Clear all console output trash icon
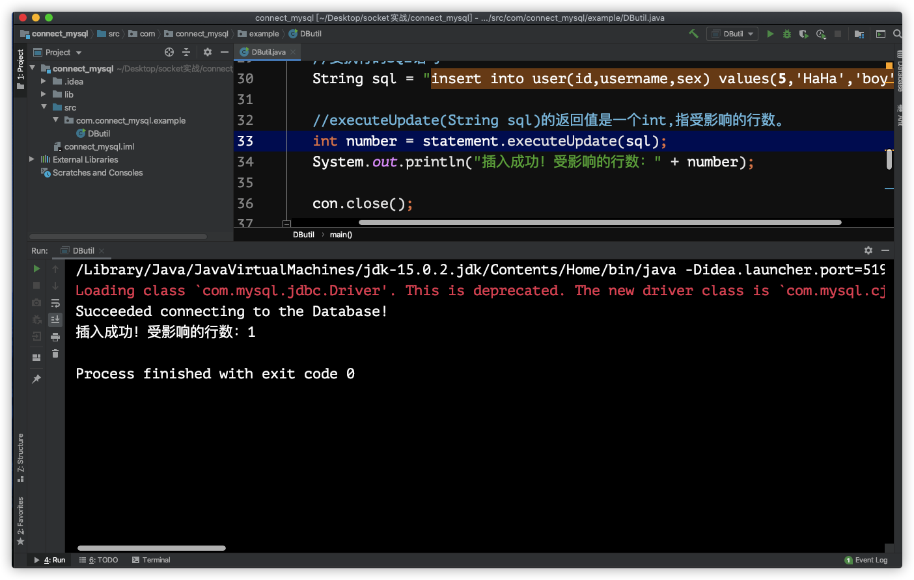 click(55, 353)
